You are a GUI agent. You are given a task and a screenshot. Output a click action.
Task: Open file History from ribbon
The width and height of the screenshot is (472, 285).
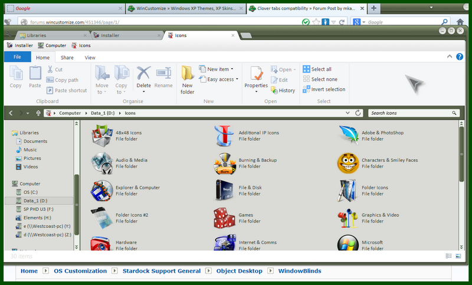(283, 91)
